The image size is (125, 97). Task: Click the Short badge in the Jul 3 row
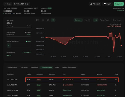click(39, 80)
